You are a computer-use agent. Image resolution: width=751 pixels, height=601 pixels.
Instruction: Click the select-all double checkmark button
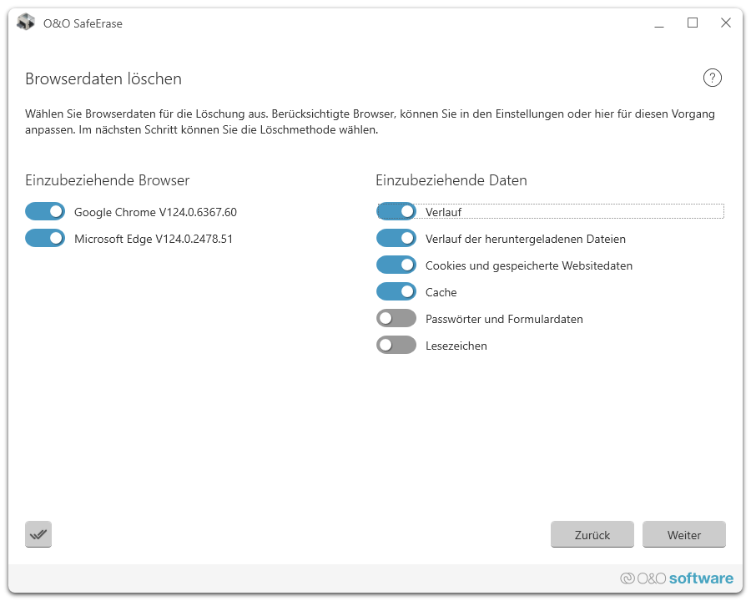coord(38,534)
